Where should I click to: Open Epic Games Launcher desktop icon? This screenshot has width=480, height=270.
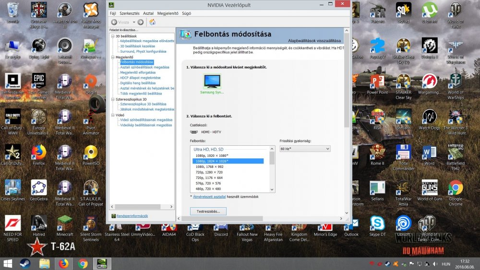click(39, 86)
